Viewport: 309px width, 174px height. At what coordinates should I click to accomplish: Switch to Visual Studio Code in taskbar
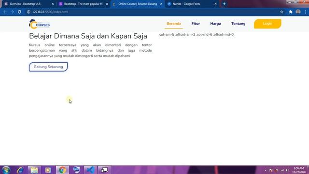(x=90, y=170)
